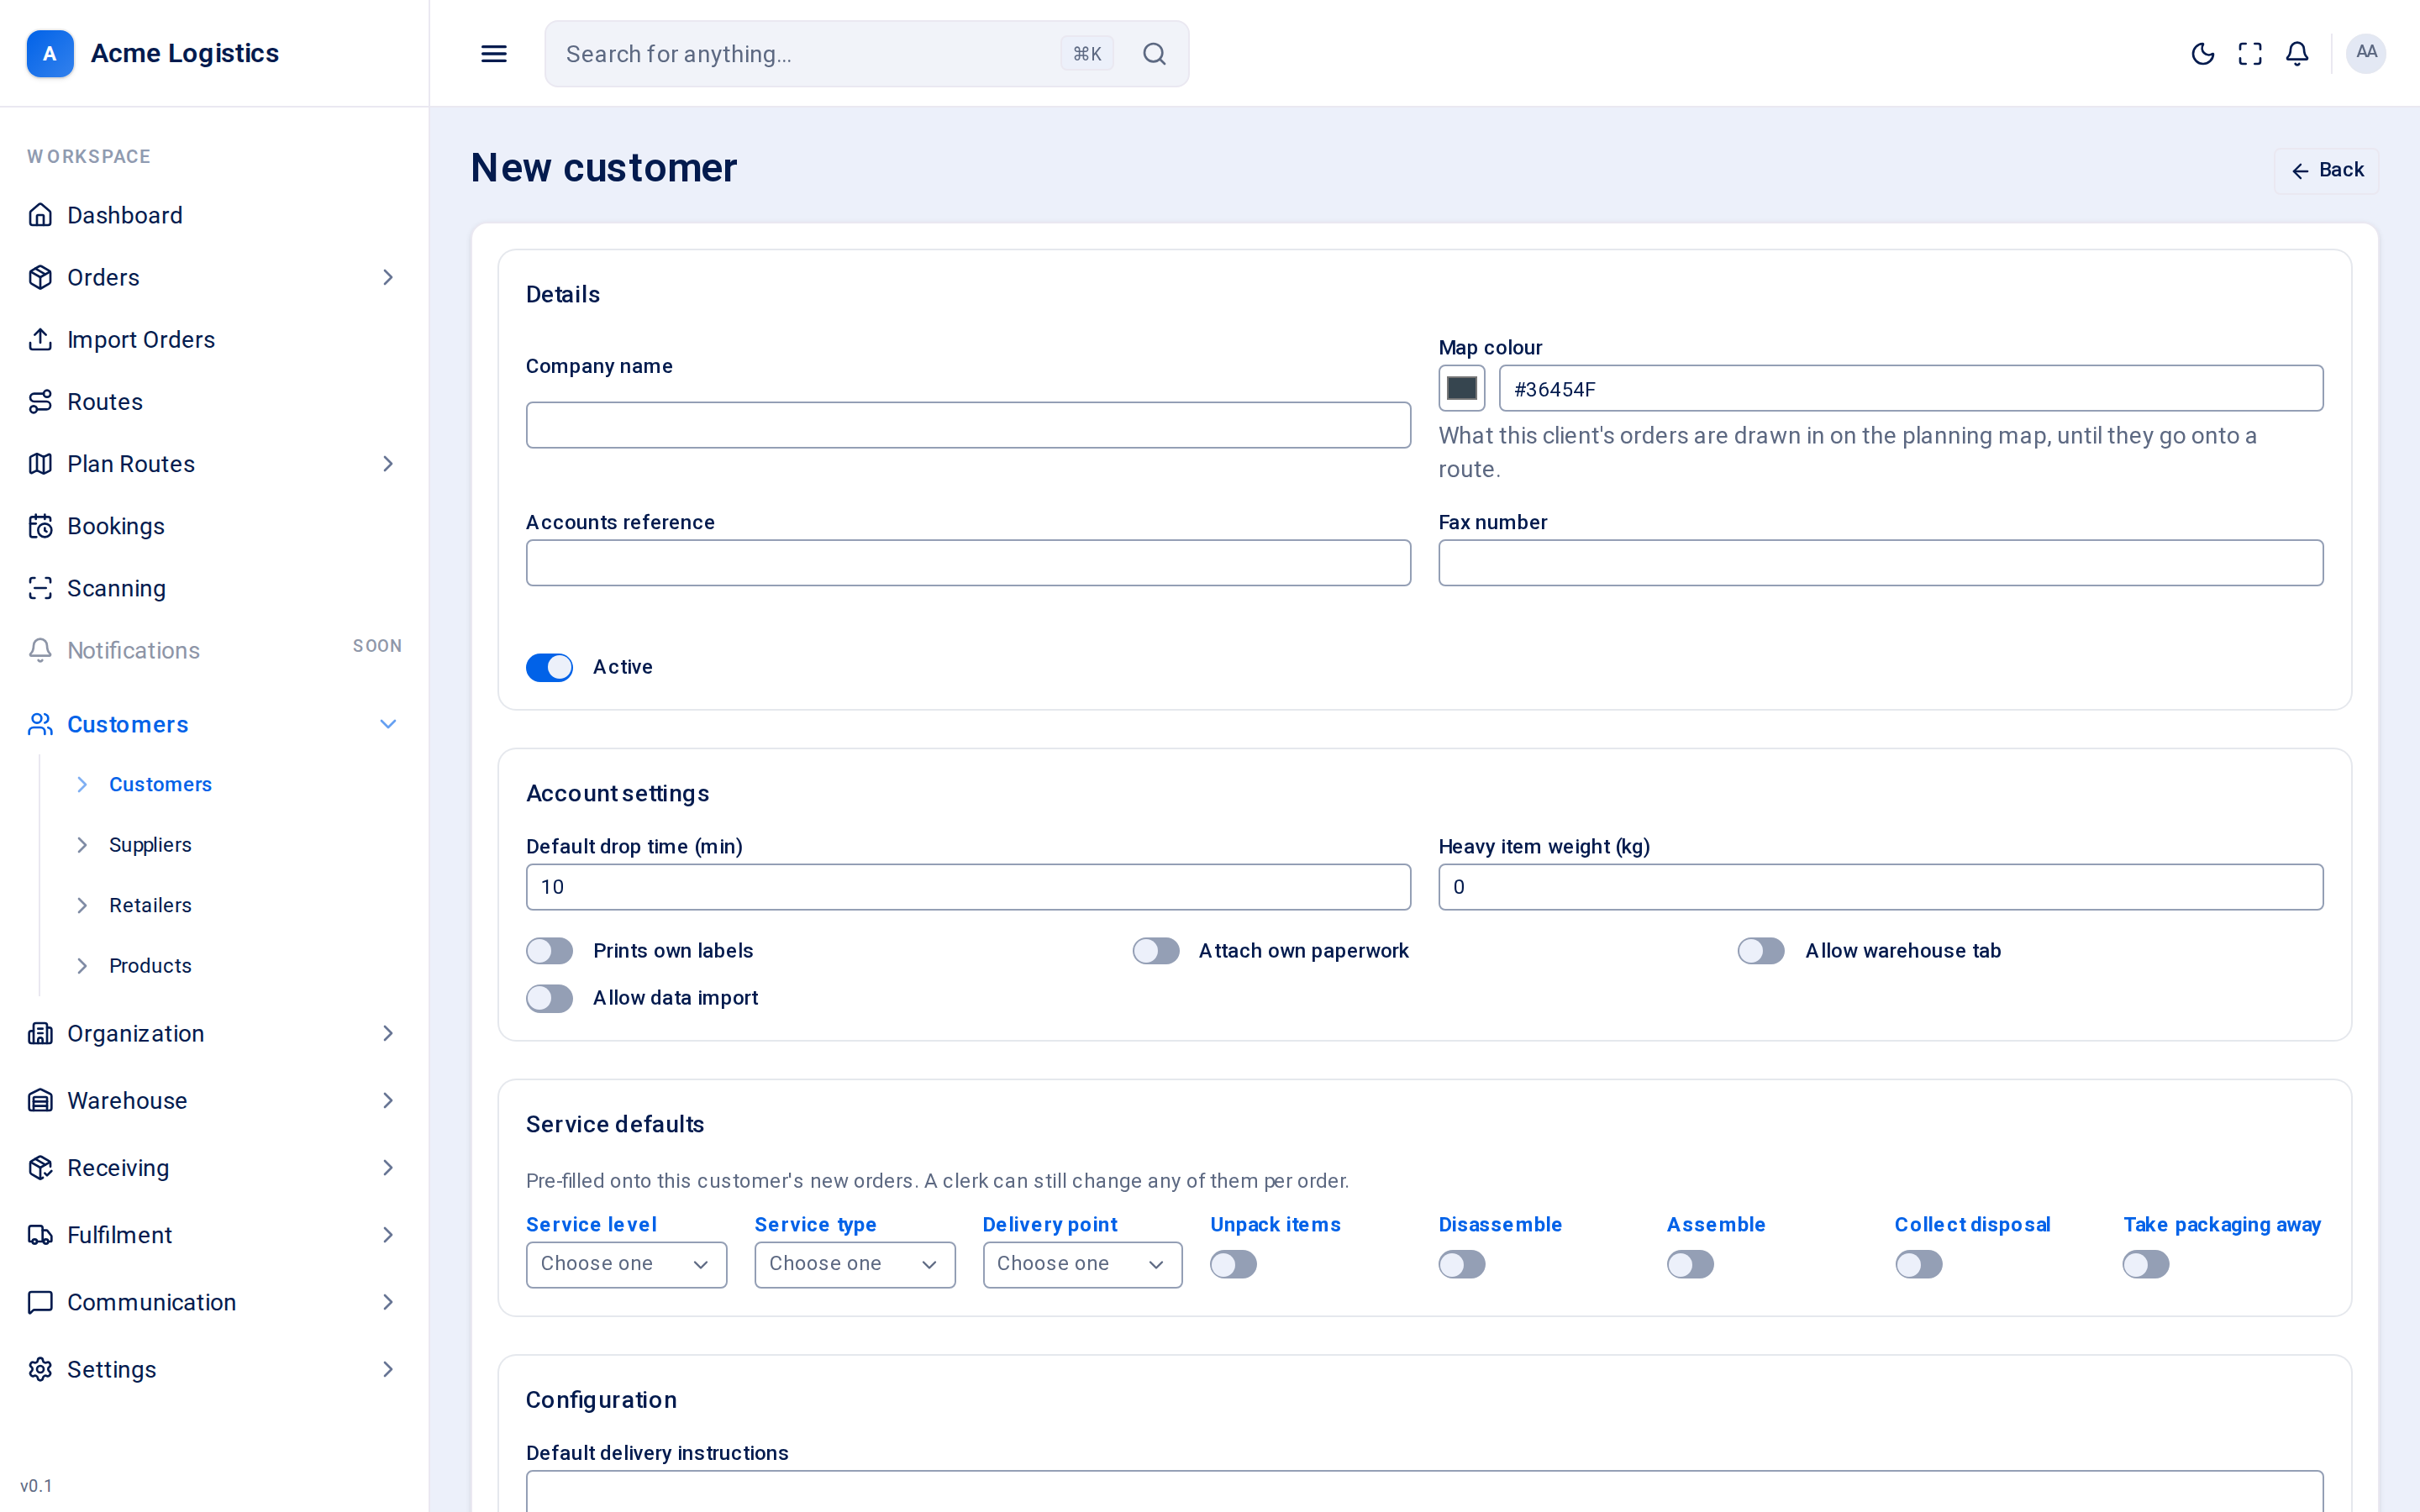The width and height of the screenshot is (2420, 1512).
Task: Click the Plan Routes map icon
Action: coord(40,464)
